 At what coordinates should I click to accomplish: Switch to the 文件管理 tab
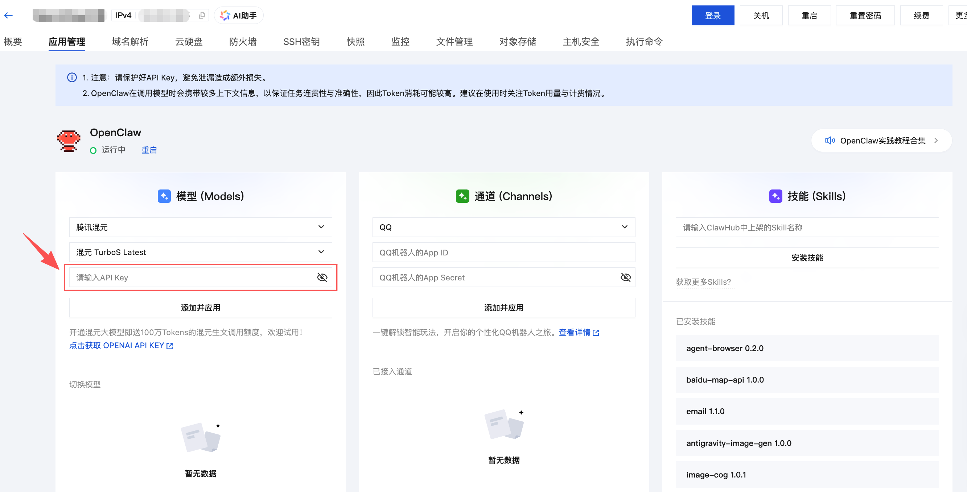(454, 42)
